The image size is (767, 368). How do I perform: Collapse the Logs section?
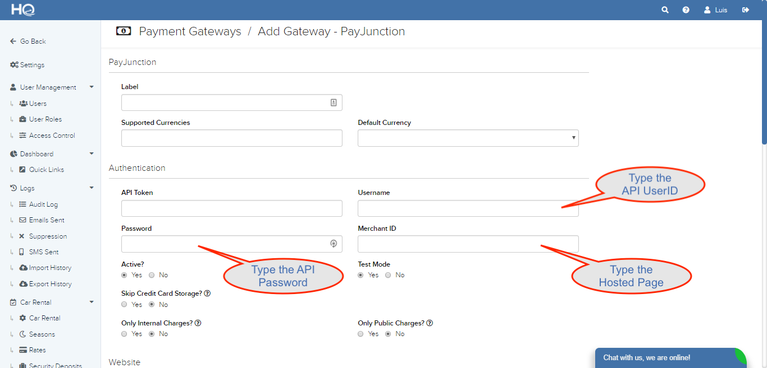pyautogui.click(x=92, y=188)
